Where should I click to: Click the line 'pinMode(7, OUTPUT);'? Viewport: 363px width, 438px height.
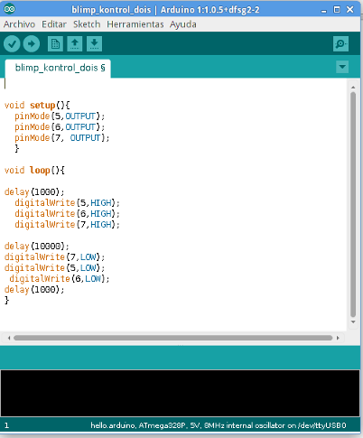62,138
